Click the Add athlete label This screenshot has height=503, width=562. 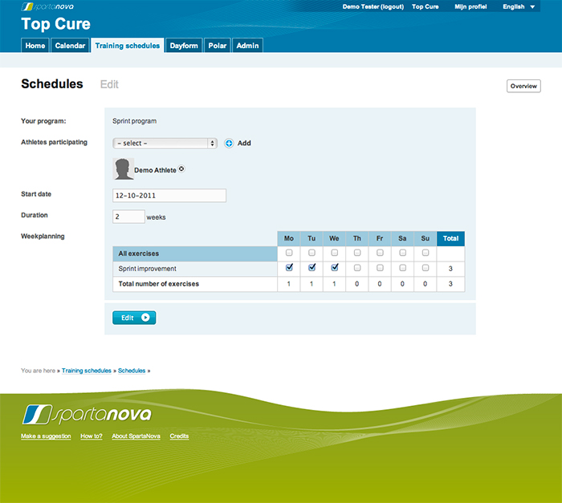coord(244,144)
